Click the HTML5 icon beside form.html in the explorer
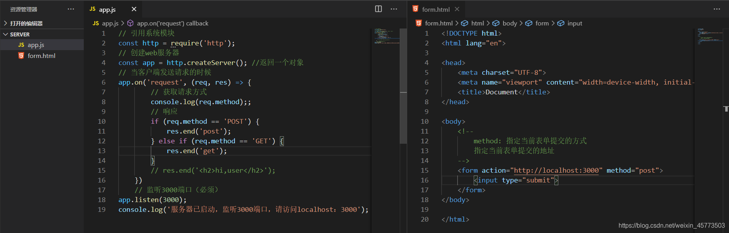Screen dimensions: 729x233 [x=21, y=56]
